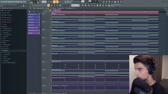Click the render to audio file icon
The width and height of the screenshot is (168, 94).
pos(118,2)
